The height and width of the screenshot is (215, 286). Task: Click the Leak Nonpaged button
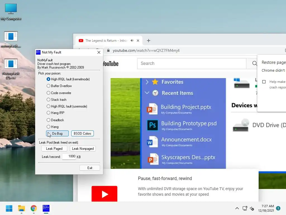click(83, 149)
